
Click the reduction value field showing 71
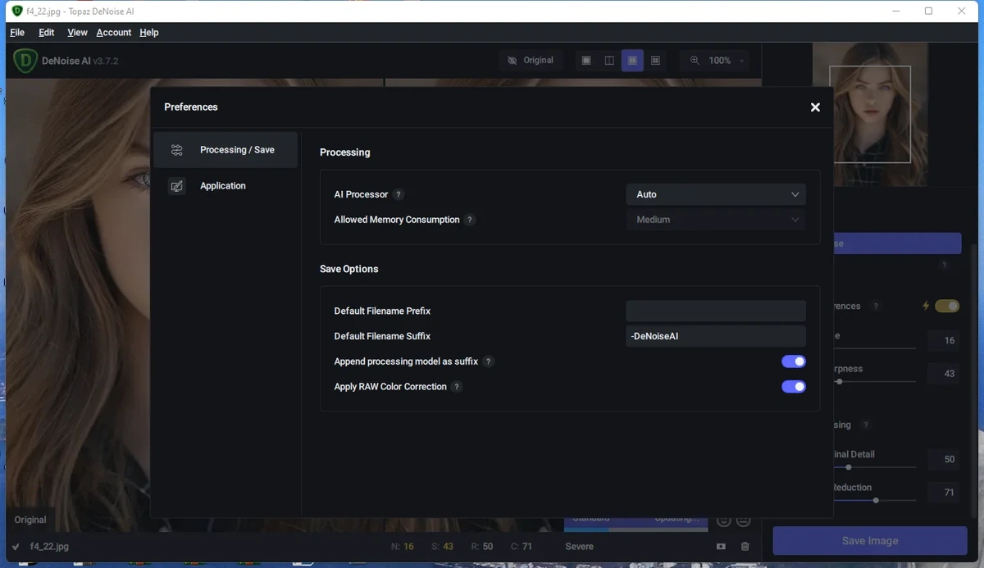pos(944,493)
